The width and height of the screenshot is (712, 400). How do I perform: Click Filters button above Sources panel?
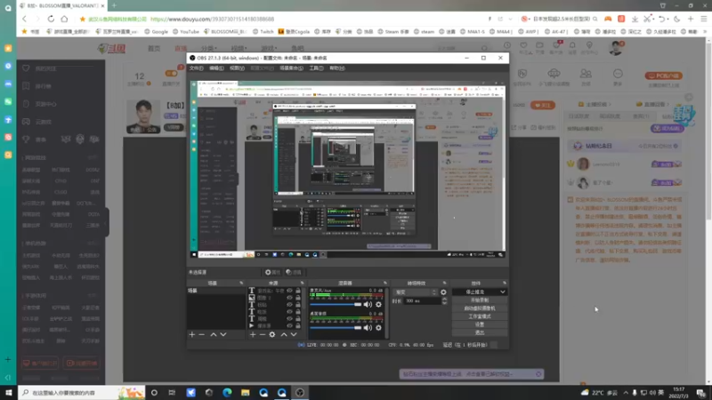click(294, 272)
